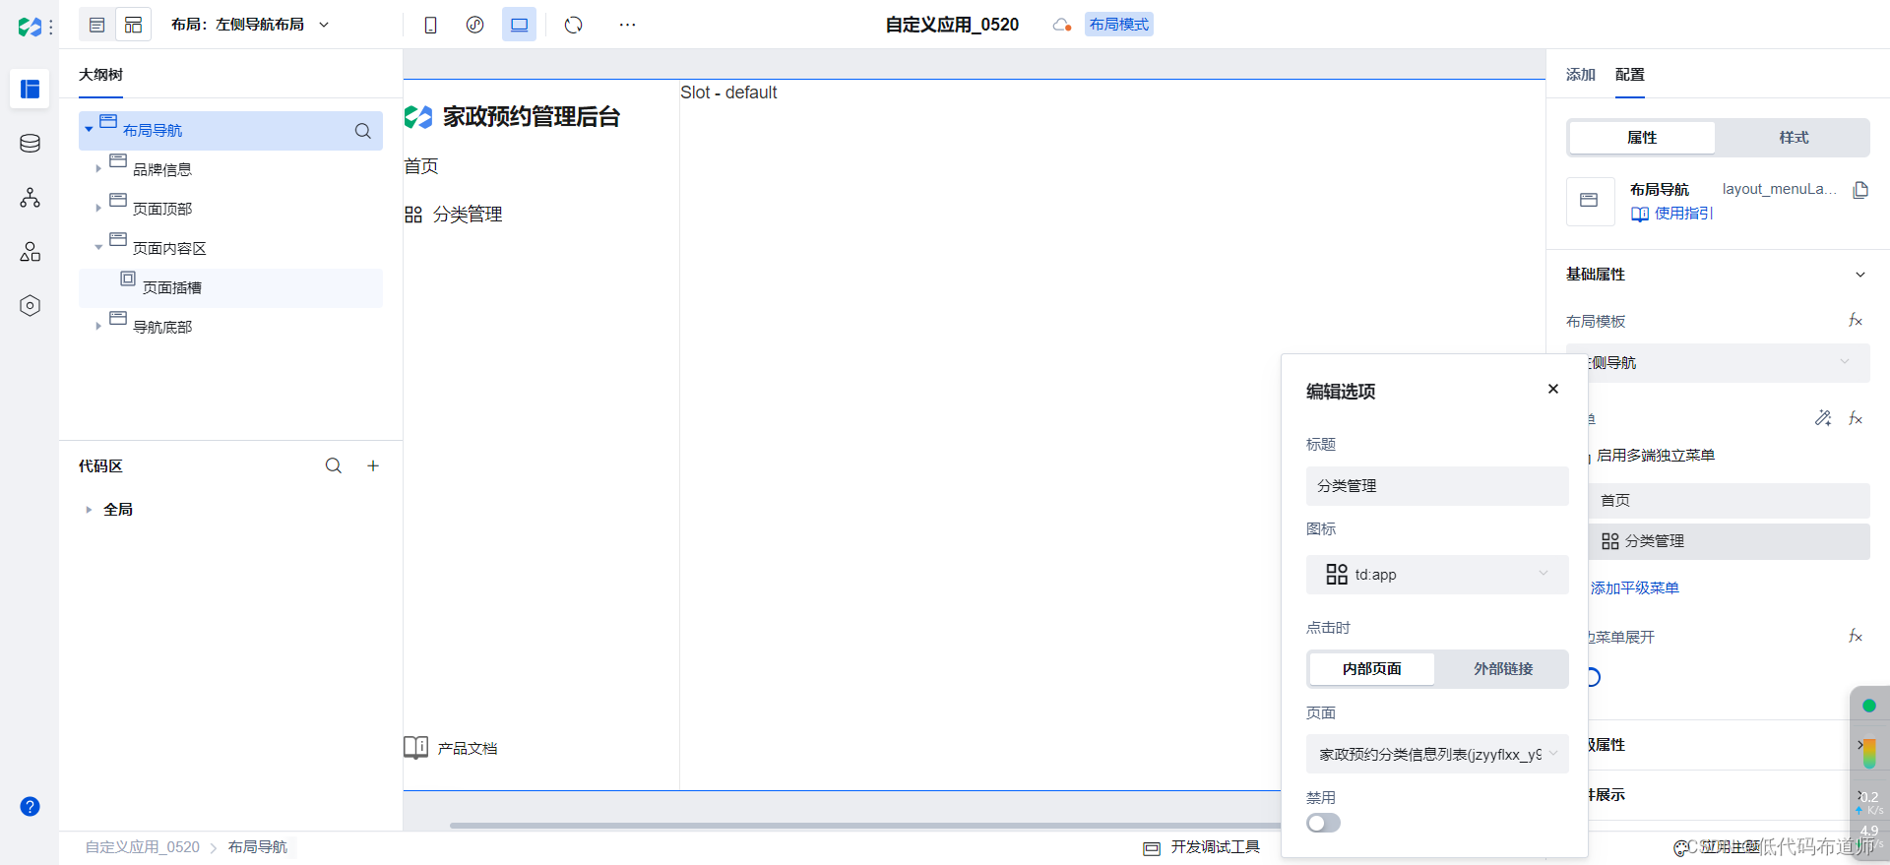This screenshot has height=865, width=1890.
Task: Select the 大纲树 tab
Action: tap(100, 75)
